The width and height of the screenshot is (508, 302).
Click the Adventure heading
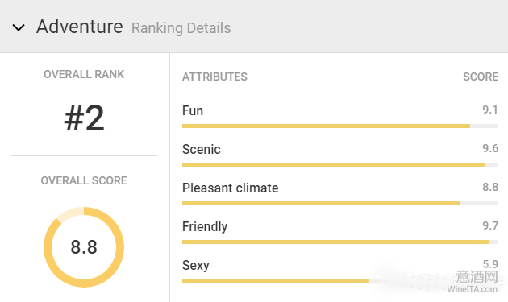(80, 27)
